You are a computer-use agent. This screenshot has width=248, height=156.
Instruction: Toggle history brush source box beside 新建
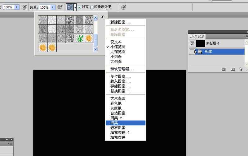192,52
